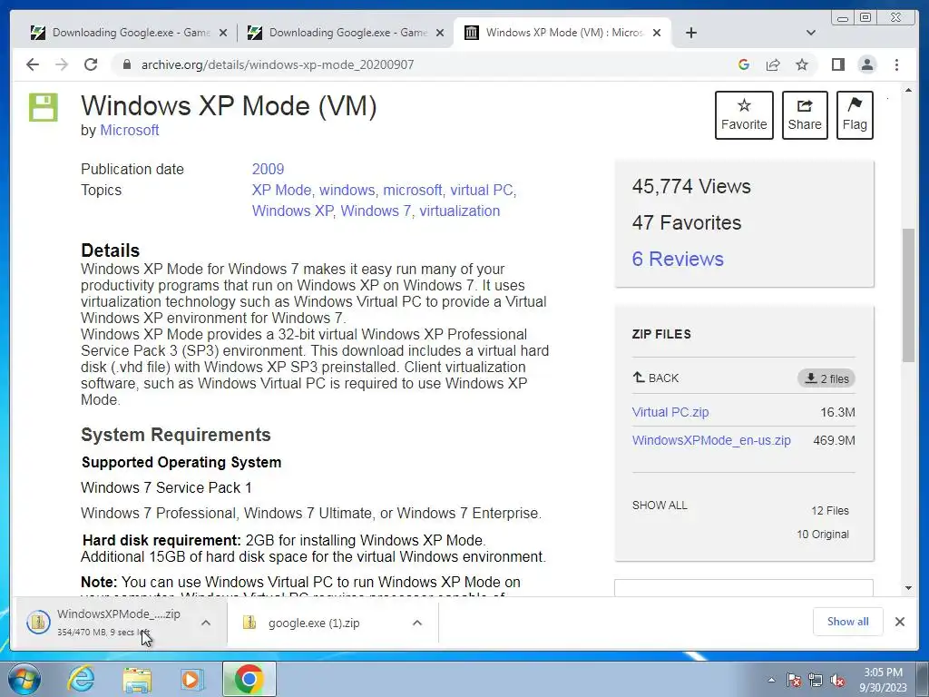
Task: Open the Chrome side panel
Action: [837, 64]
